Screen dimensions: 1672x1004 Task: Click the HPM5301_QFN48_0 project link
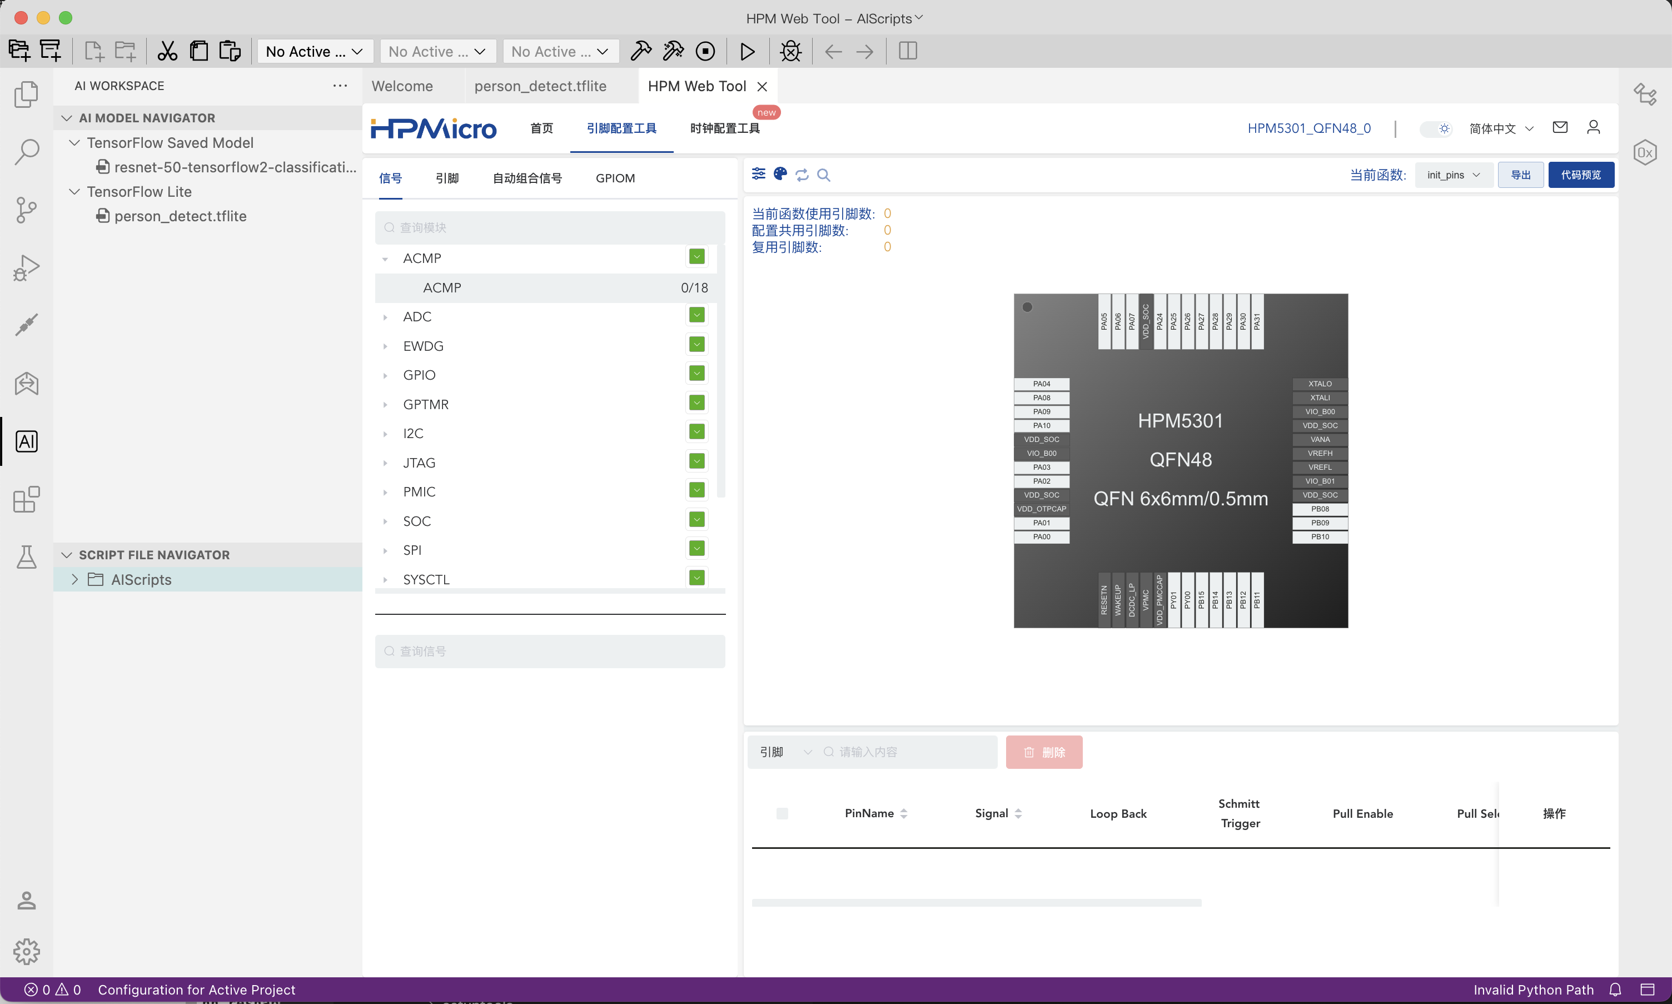coord(1309,128)
